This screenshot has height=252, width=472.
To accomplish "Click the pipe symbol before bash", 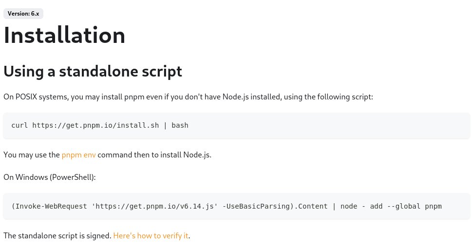I will click(165, 126).
